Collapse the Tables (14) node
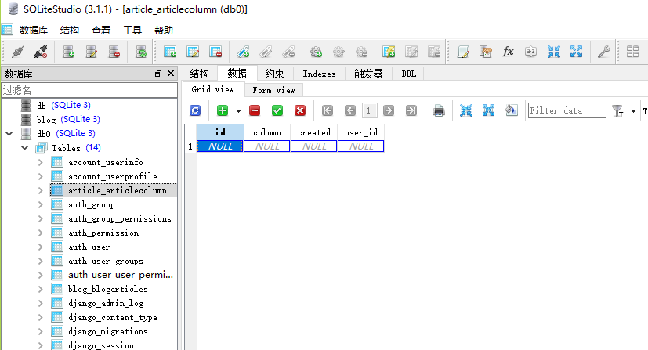 (25, 148)
